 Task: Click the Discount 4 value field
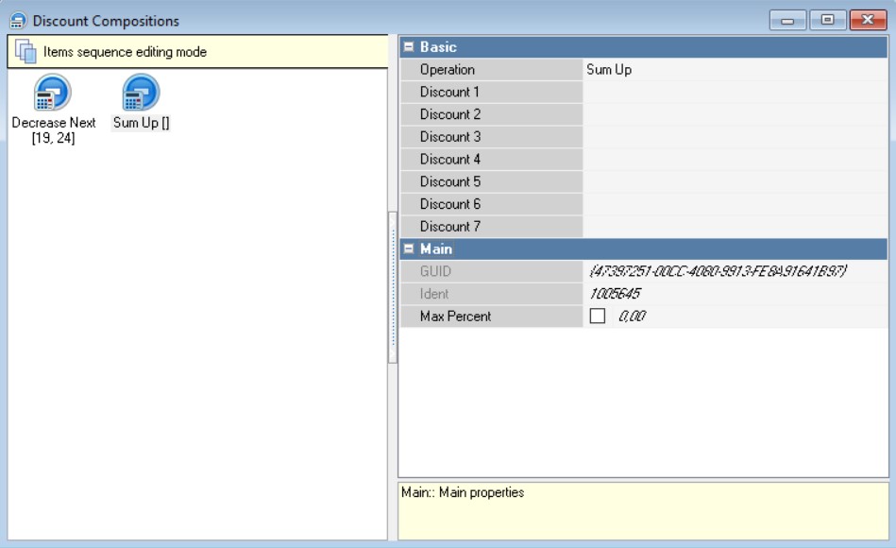tap(735, 160)
